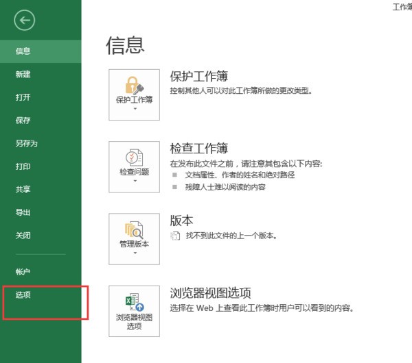Click the 检查问题 checklist icon

pyautogui.click(x=134, y=156)
